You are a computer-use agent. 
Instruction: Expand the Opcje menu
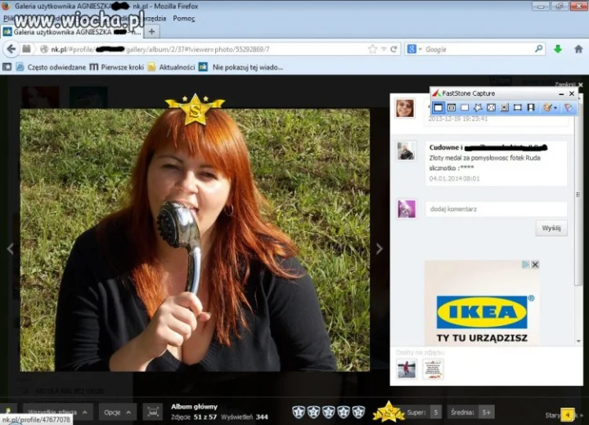click(x=117, y=413)
